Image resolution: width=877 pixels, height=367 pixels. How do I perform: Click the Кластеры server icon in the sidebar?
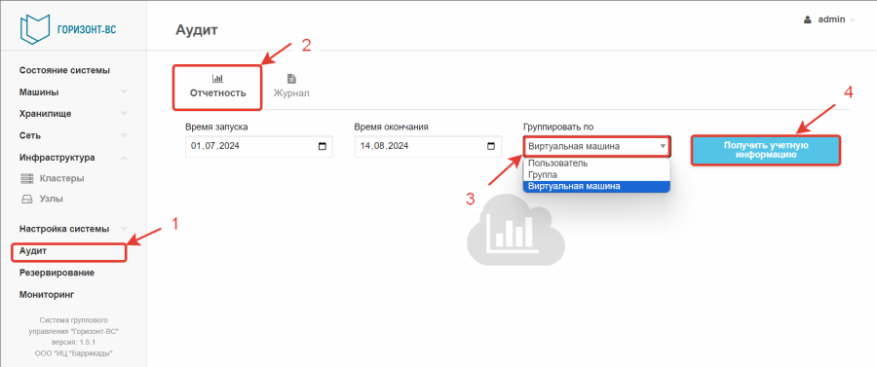click(27, 179)
